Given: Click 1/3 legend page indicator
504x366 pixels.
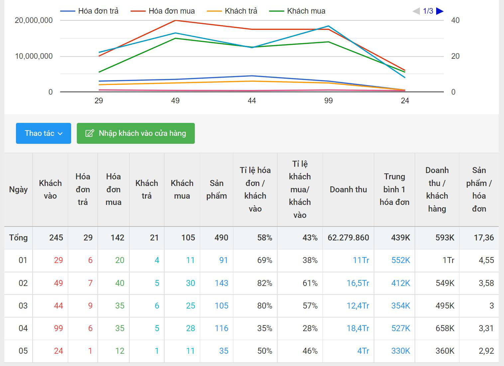Looking at the screenshot, I should pos(428,11).
